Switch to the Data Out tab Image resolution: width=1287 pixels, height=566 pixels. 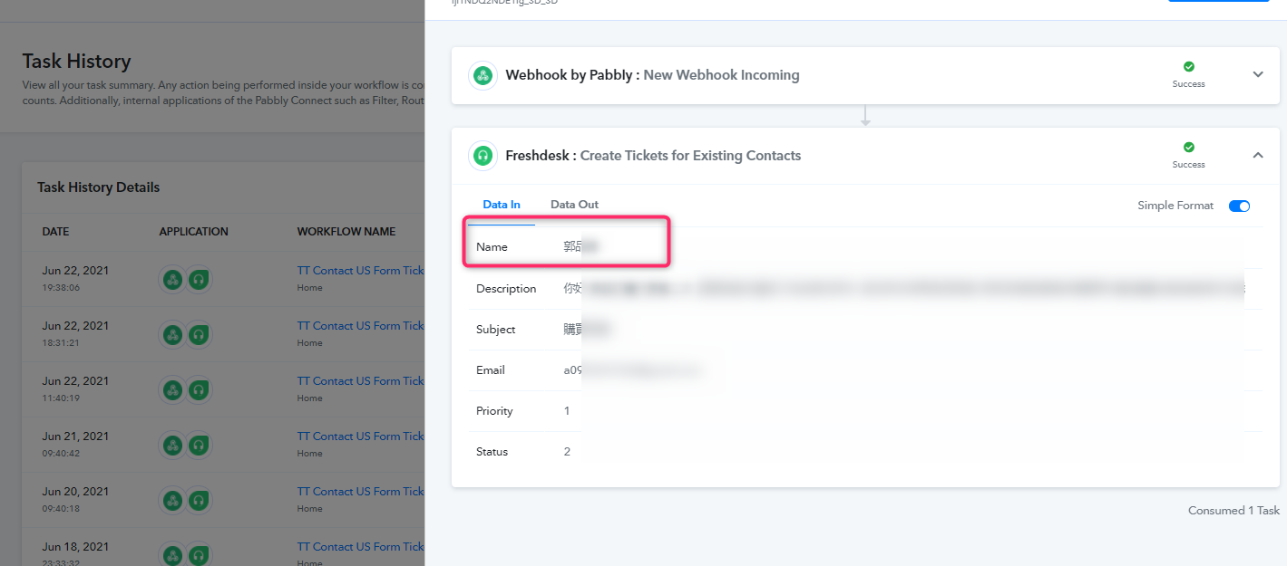574,205
